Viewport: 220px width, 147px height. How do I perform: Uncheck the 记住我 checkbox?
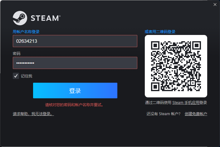pyautogui.click(x=16, y=76)
